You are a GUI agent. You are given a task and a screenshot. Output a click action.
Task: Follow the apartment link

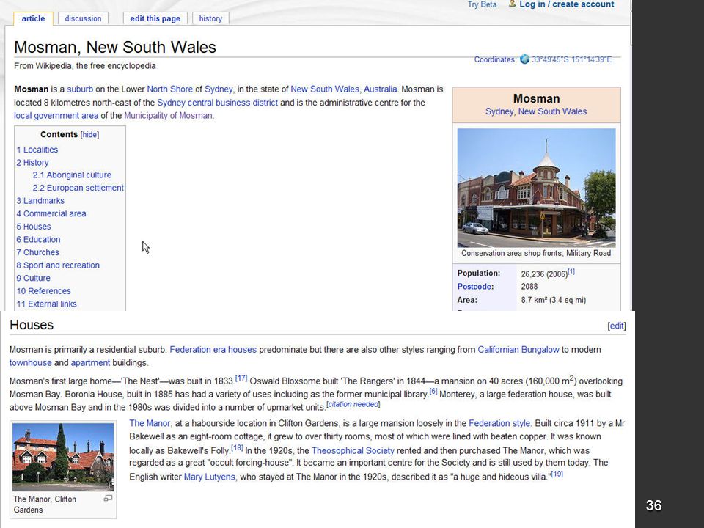point(90,363)
